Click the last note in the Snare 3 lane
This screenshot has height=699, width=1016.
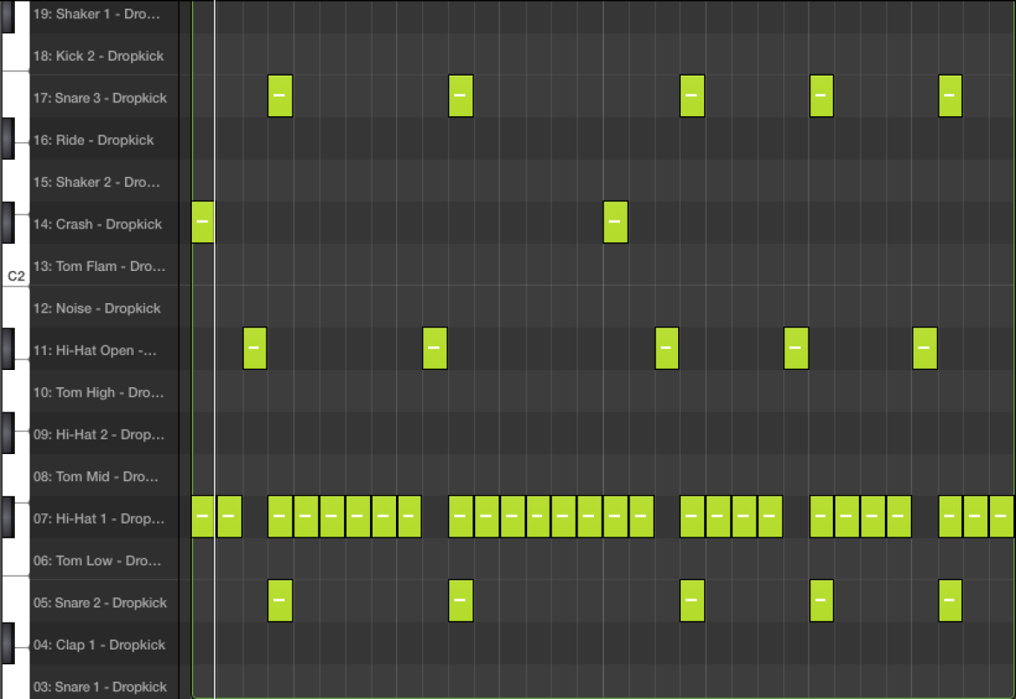pos(950,96)
